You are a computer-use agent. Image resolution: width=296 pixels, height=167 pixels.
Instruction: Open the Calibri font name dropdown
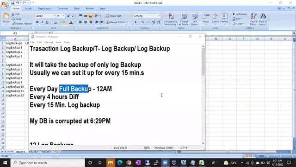tap(54, 16)
